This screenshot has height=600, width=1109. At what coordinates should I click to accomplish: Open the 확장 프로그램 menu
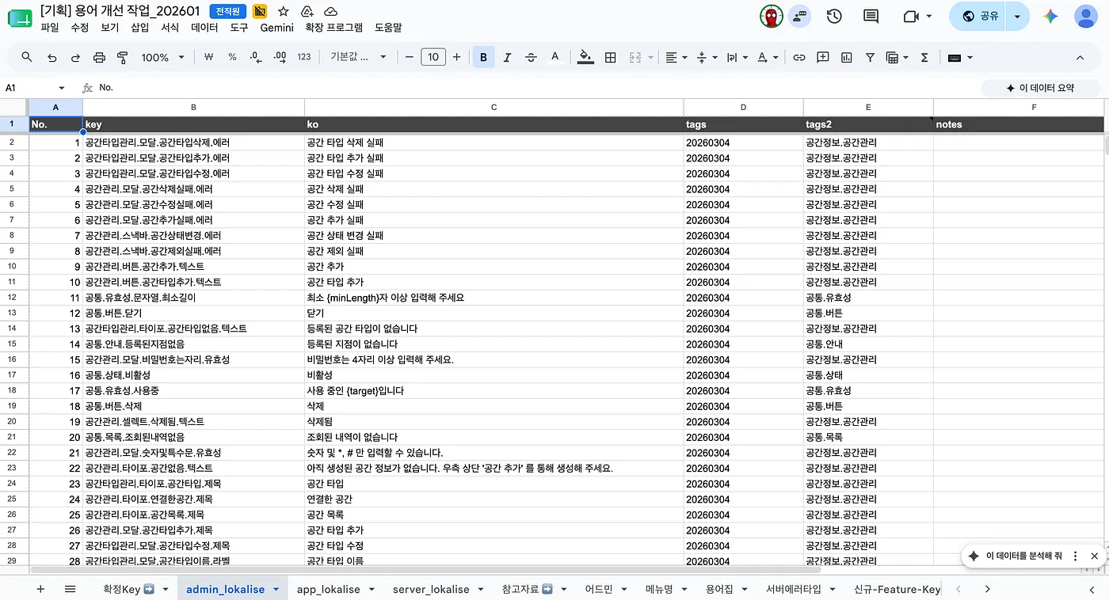[x=333, y=28]
